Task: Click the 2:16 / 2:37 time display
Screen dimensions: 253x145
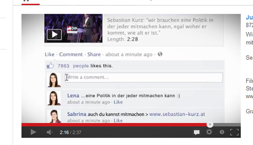Action: [x=70, y=132]
